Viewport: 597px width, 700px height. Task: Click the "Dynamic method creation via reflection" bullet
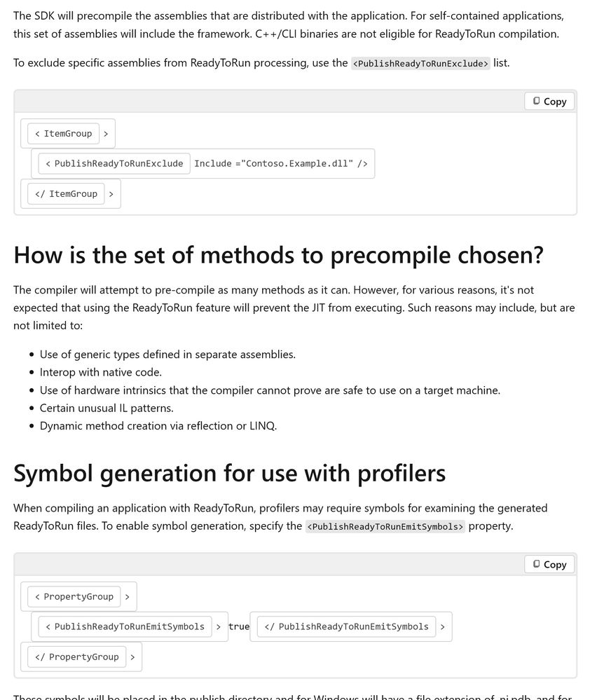click(158, 425)
